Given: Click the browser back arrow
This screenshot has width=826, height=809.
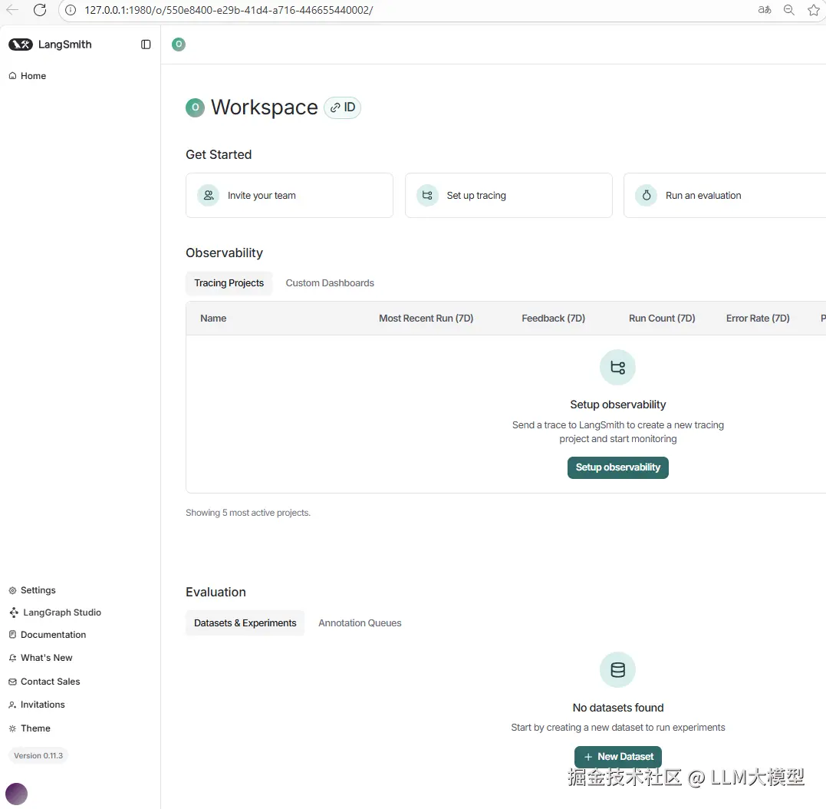Looking at the screenshot, I should click(x=12, y=10).
